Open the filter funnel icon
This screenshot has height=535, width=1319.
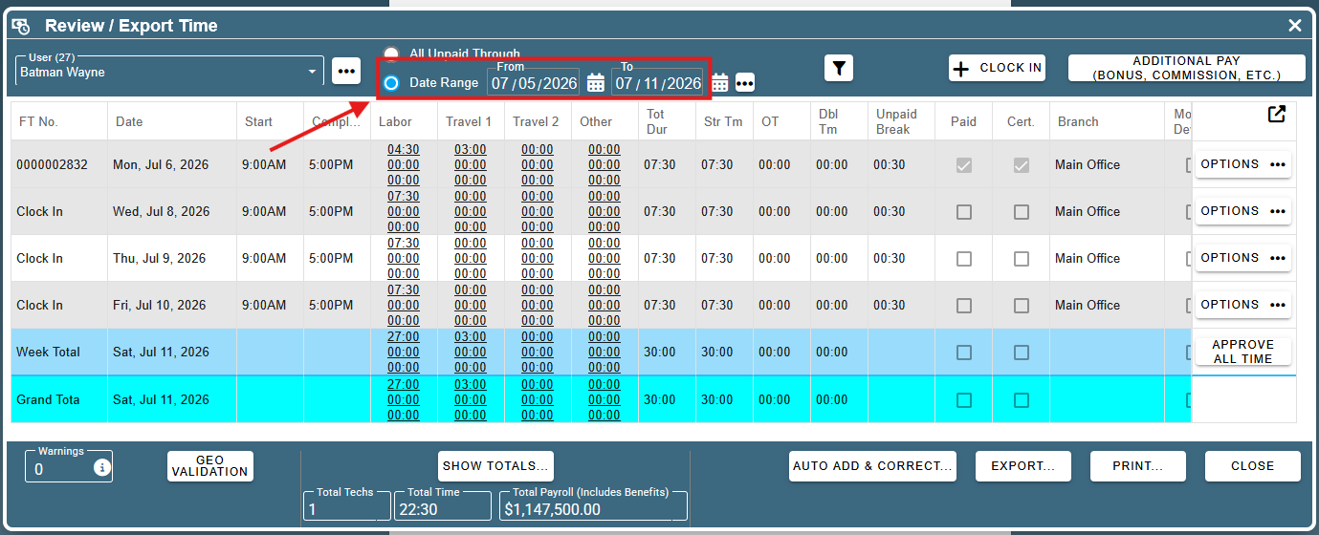pyautogui.click(x=839, y=68)
